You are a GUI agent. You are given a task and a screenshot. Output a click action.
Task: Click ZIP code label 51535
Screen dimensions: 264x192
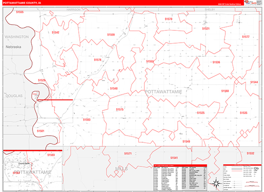[x=244, y=113]
